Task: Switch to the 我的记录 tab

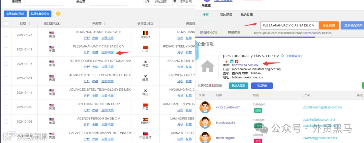Action: [x=226, y=15]
